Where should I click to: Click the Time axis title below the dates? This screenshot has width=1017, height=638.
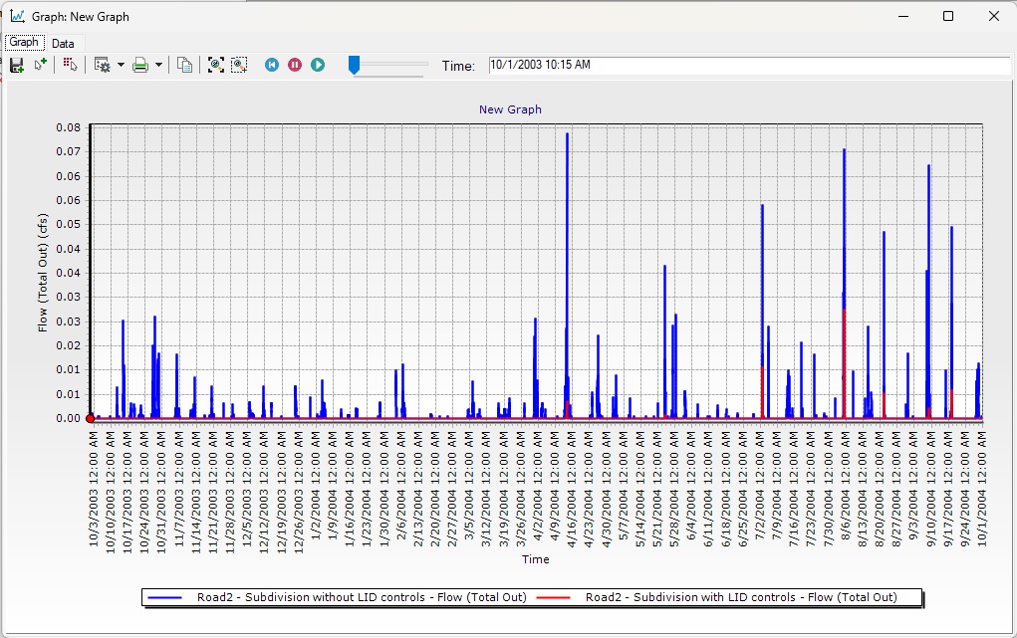[536, 559]
